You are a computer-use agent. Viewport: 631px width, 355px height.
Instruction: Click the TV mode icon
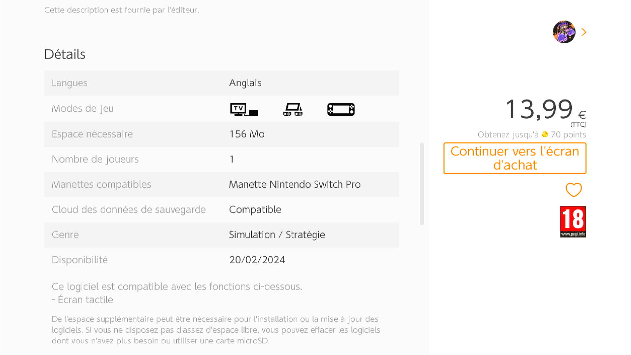[x=244, y=109]
